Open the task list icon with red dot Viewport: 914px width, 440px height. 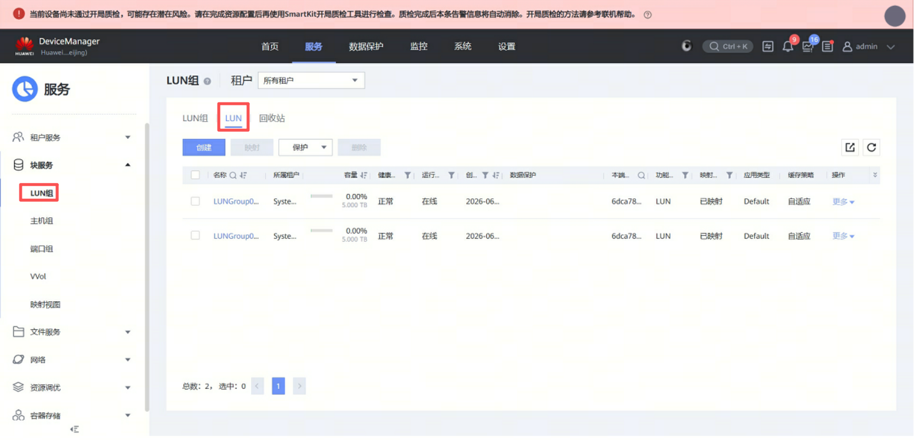point(828,46)
